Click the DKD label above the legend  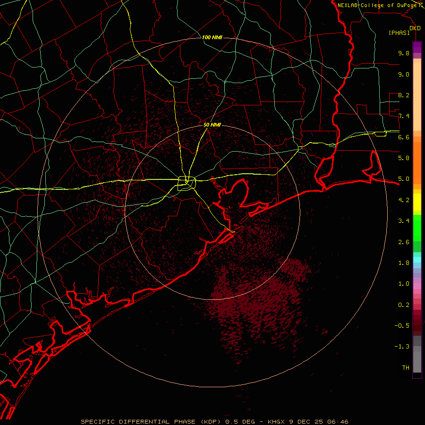click(415, 28)
